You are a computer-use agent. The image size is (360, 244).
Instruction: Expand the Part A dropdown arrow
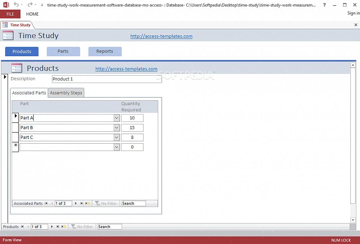[117, 118]
